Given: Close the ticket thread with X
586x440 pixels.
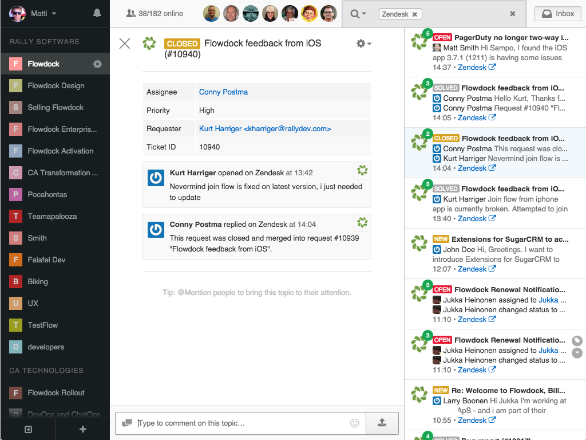Looking at the screenshot, I should click(125, 44).
